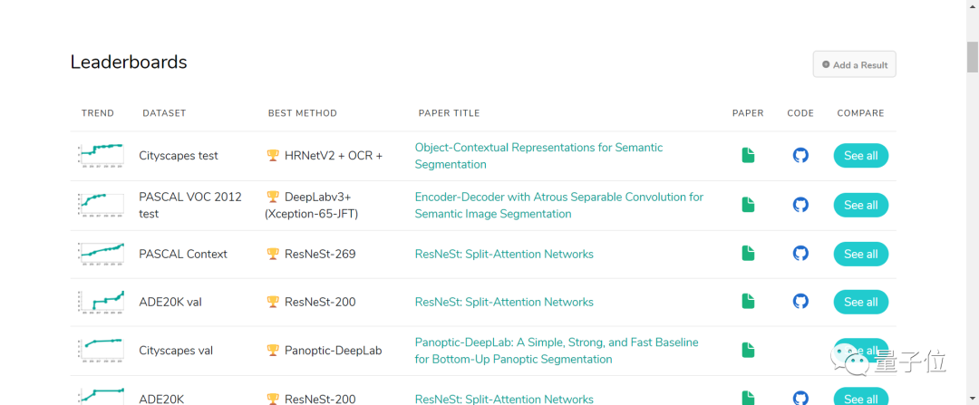View Cityscapes test trend chart thumbnail
This screenshot has width=979, height=405.
point(101,155)
